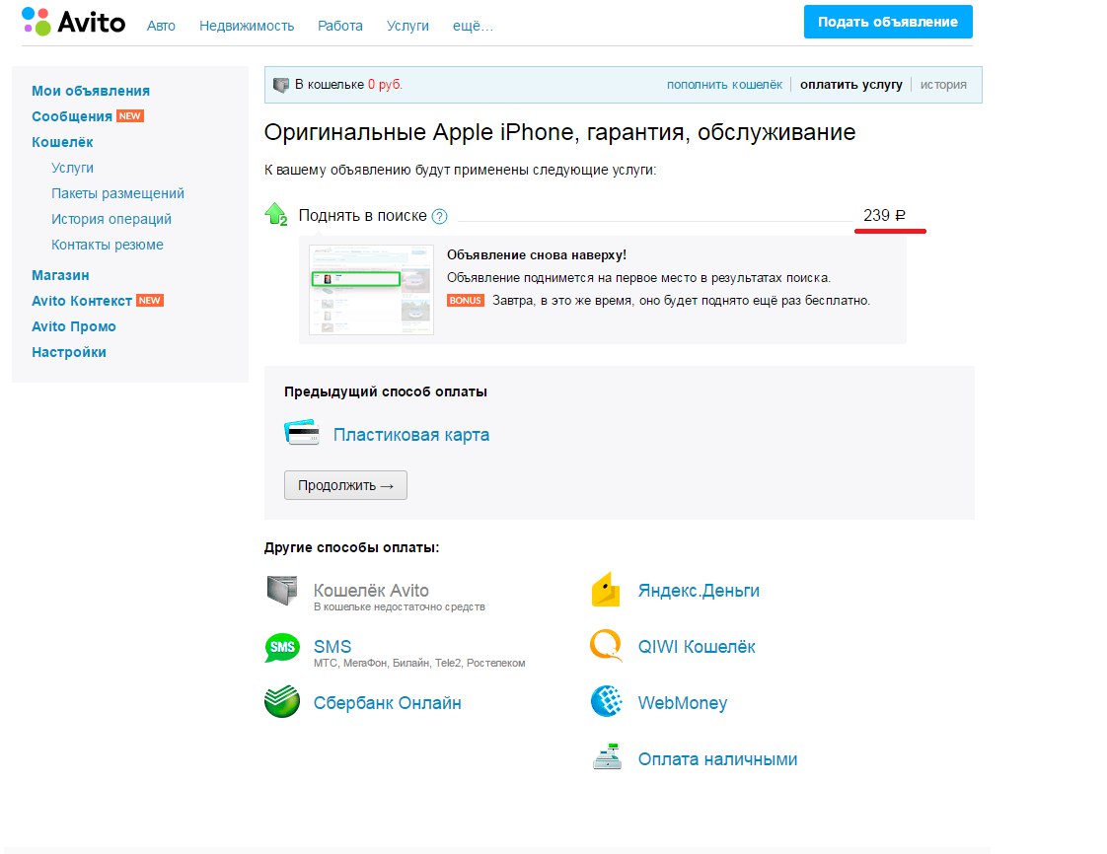1107x854 pixels.
Task: Choose Яндекс.Деньги payment method
Action: 699,591
